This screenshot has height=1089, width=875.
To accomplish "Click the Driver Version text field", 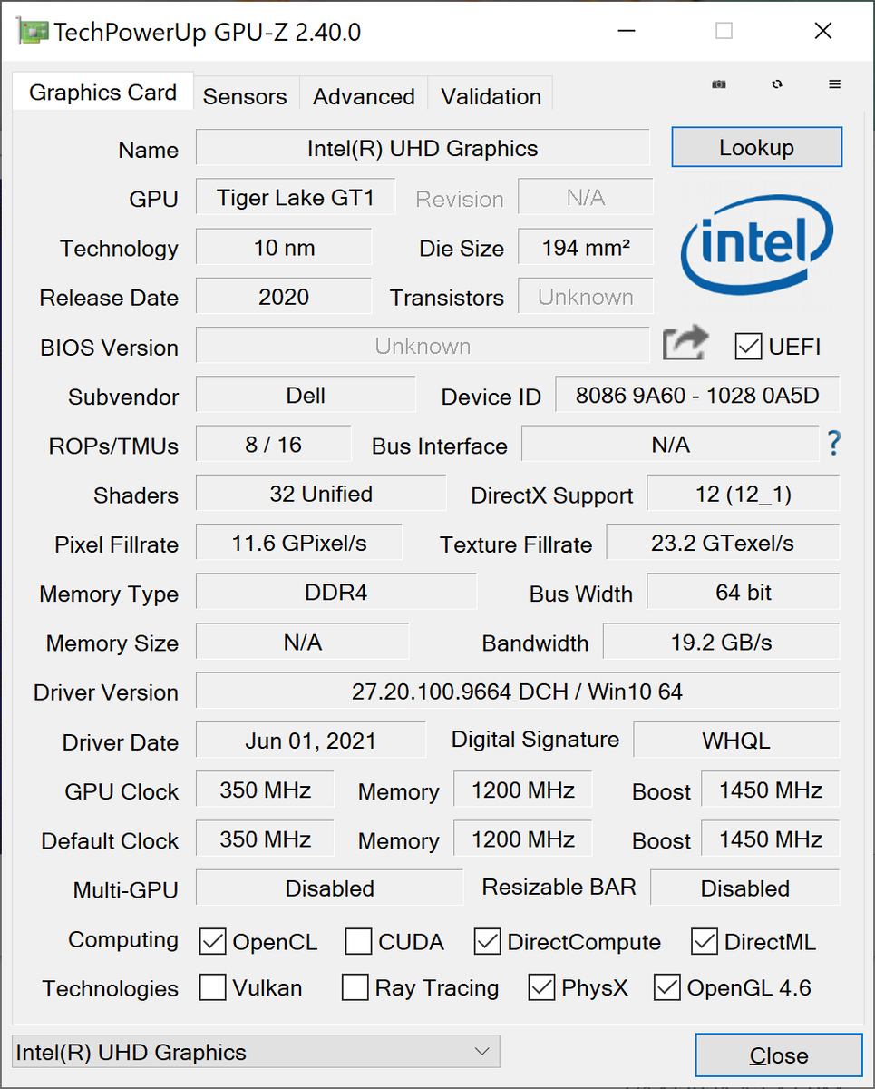I will pos(517,692).
